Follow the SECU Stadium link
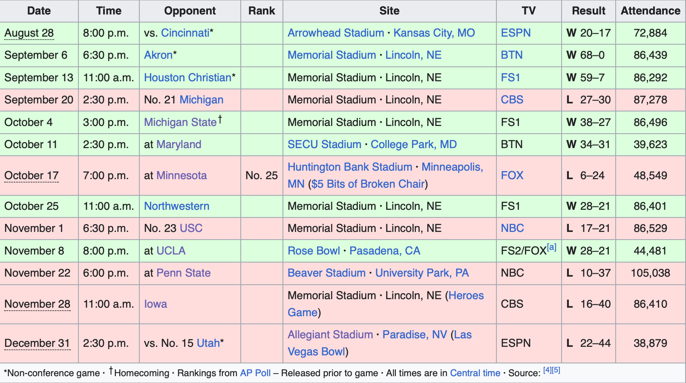The image size is (686, 383). click(x=324, y=145)
